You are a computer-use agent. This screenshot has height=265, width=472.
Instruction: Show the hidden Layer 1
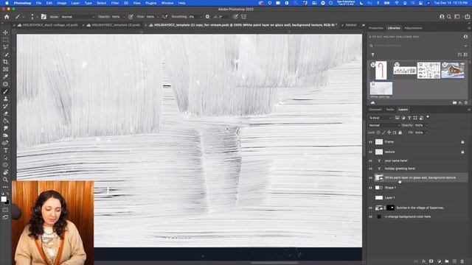370,198
